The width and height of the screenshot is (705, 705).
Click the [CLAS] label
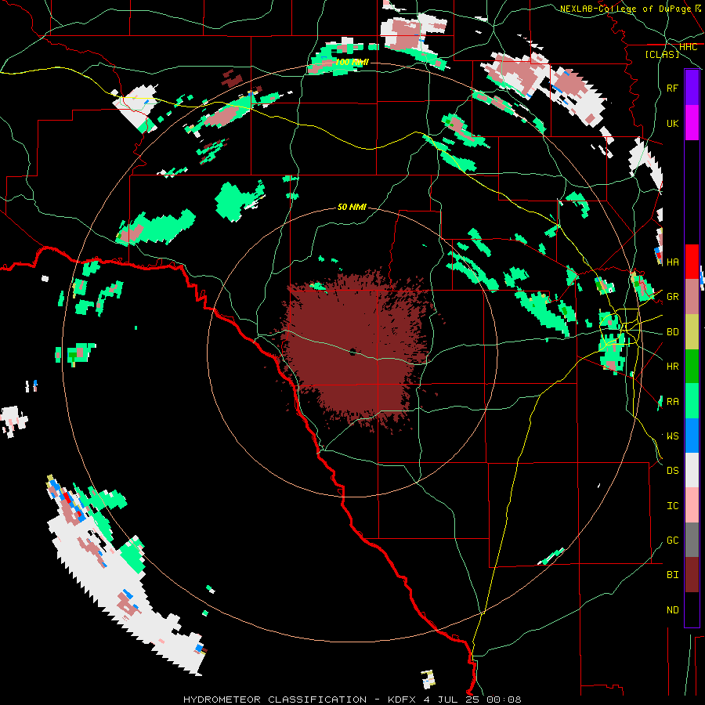[662, 54]
